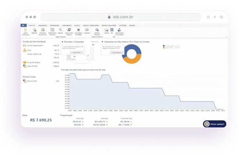The height and width of the screenshot is (159, 239).
Task: Click the up arrow beside R$ 2.655,75
Action: click(107, 122)
